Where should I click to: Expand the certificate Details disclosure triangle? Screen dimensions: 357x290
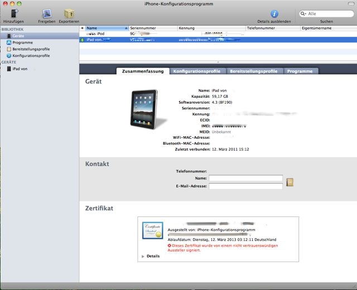[x=143, y=257]
